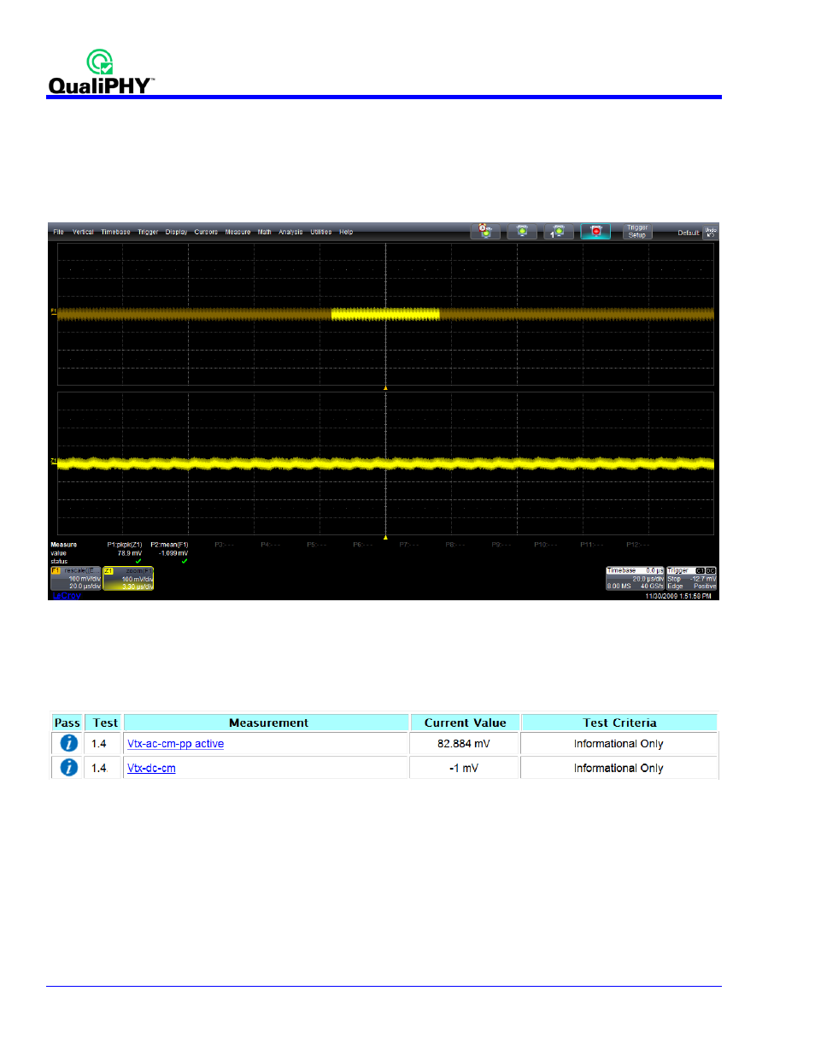Image resolution: width=815 pixels, height=1056 pixels.
Task: Select the empty P4 measurement slot
Action: coord(270,545)
